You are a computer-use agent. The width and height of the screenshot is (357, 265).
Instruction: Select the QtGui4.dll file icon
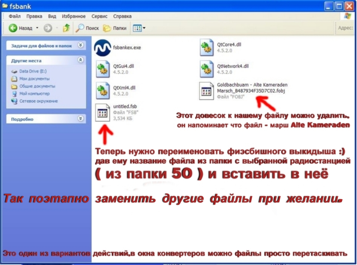[103, 69]
